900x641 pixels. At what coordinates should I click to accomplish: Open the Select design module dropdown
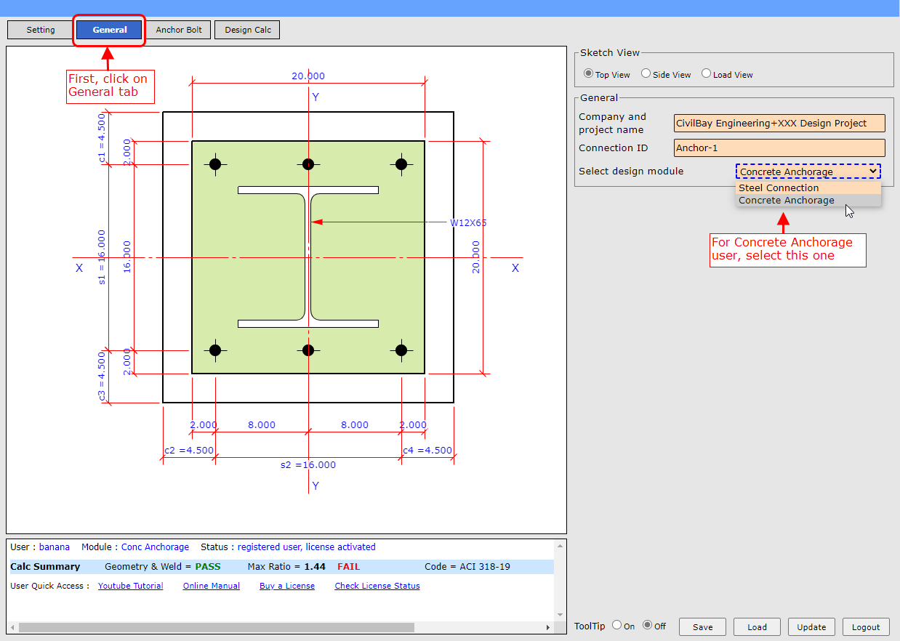click(808, 172)
